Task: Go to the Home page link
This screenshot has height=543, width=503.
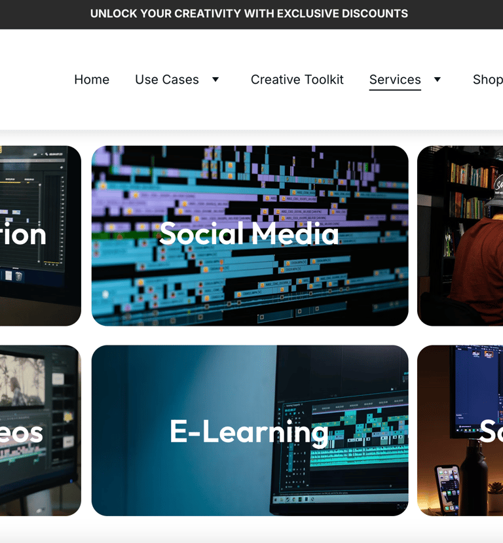Action: 92,80
